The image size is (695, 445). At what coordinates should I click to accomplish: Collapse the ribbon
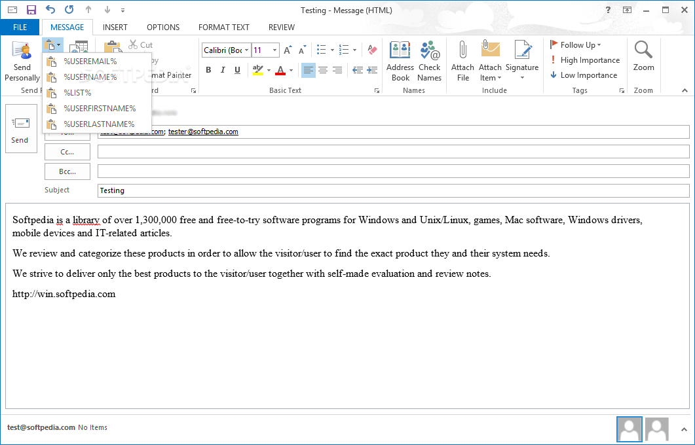685,90
